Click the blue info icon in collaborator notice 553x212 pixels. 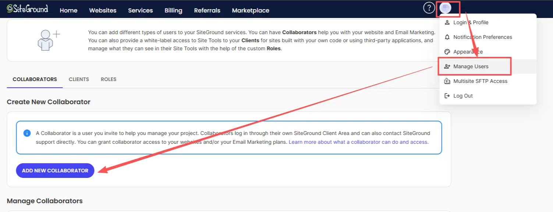[x=27, y=133]
